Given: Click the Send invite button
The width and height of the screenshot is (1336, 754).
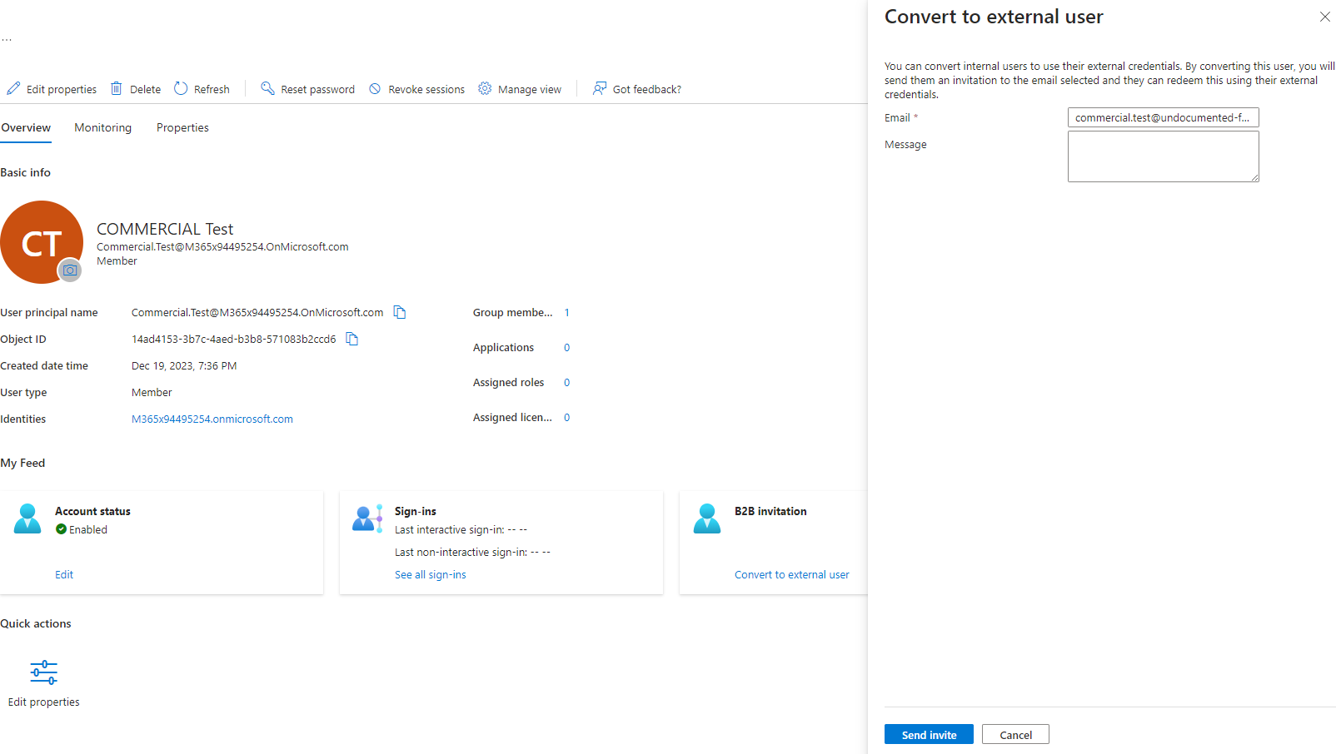Looking at the screenshot, I should [x=928, y=734].
